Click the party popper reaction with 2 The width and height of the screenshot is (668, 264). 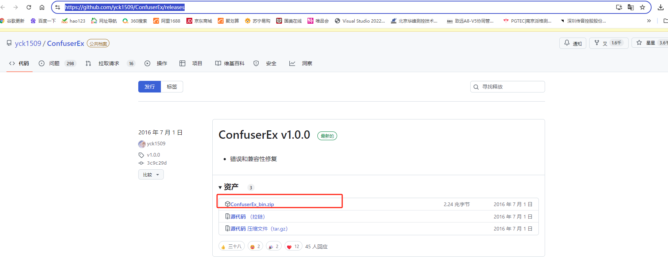point(274,246)
